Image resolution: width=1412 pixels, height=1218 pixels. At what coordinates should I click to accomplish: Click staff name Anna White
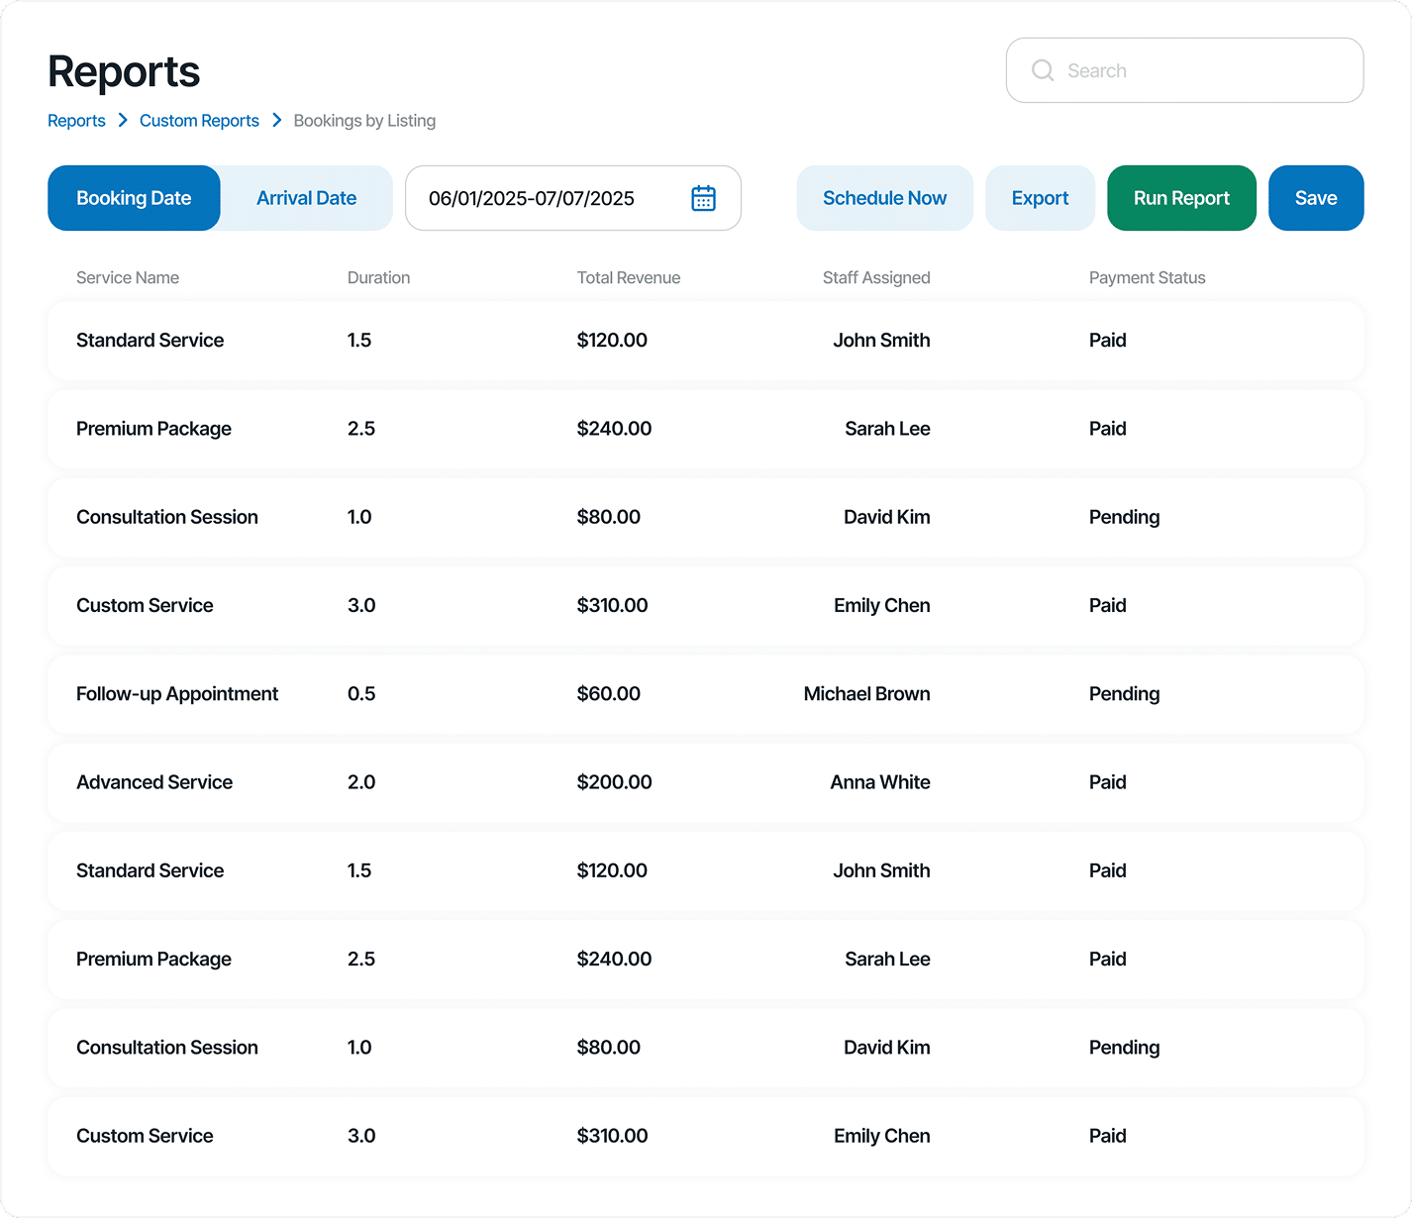880,782
